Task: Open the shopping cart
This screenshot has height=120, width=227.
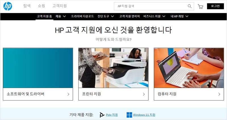Action: pyautogui.click(x=200, y=7)
